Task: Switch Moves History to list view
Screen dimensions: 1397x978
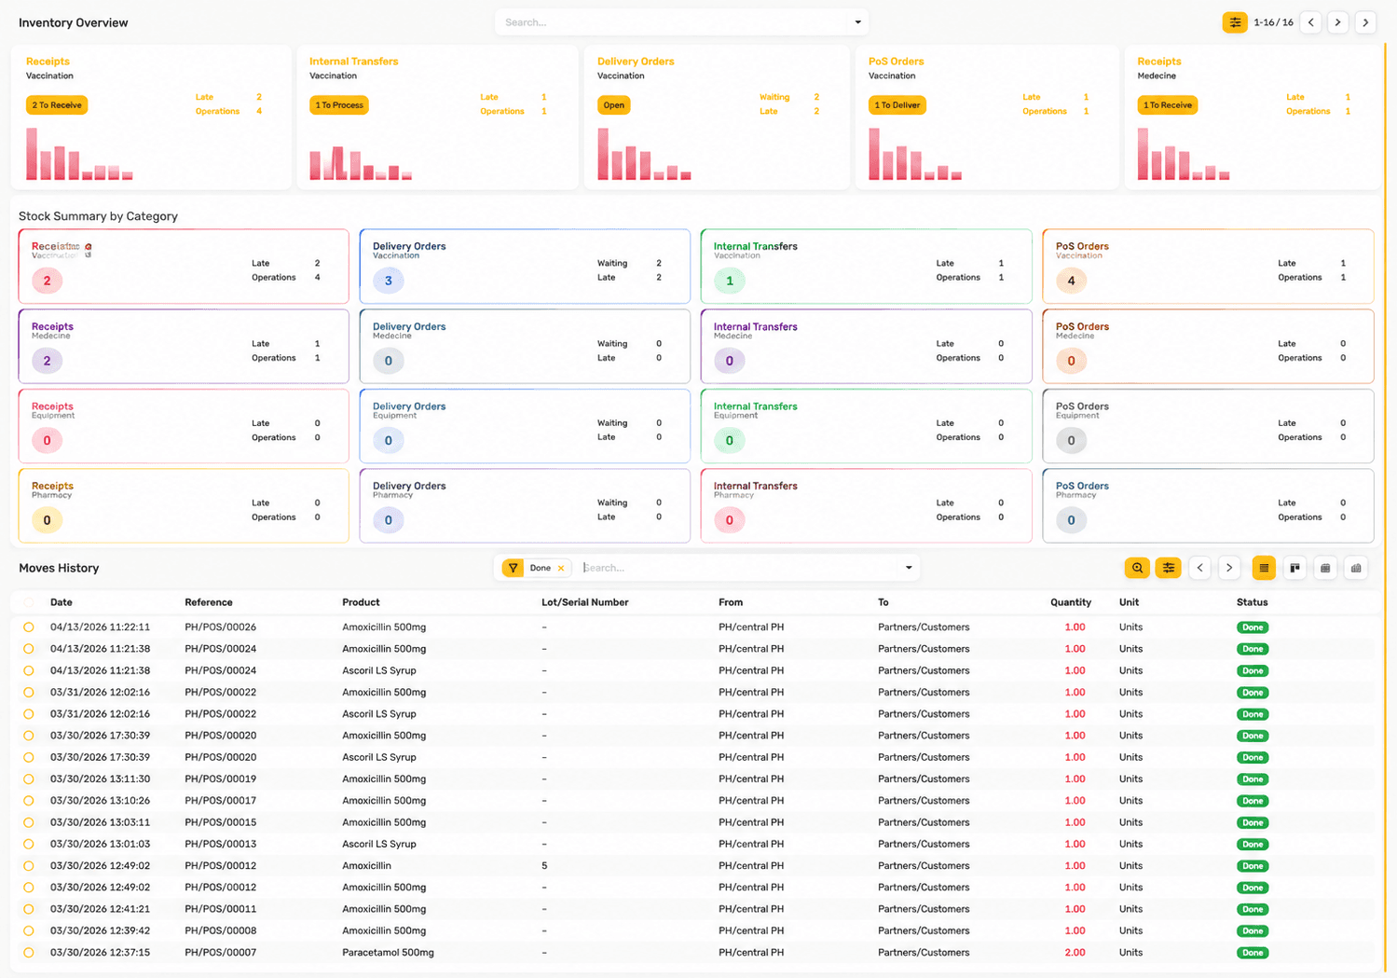Action: [x=1264, y=568]
